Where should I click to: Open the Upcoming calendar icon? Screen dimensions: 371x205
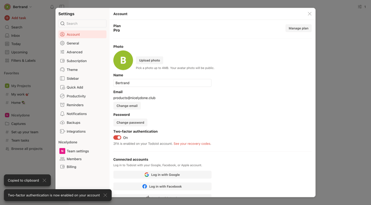pos(7,52)
